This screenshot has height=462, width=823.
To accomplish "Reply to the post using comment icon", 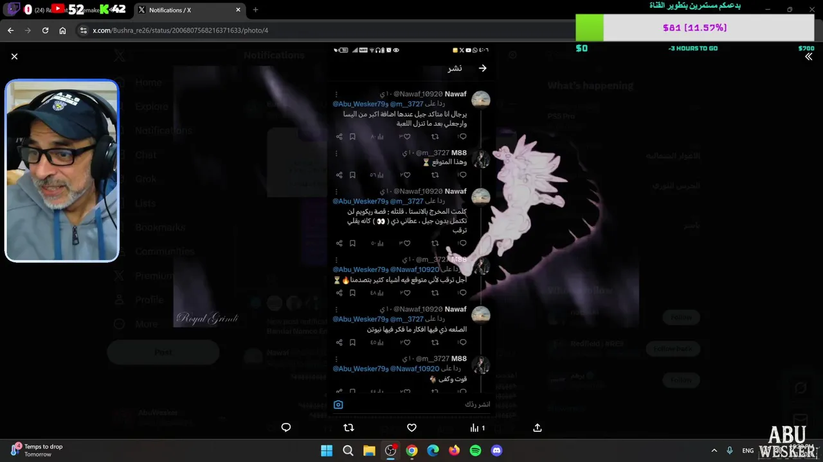I will 286,427.
